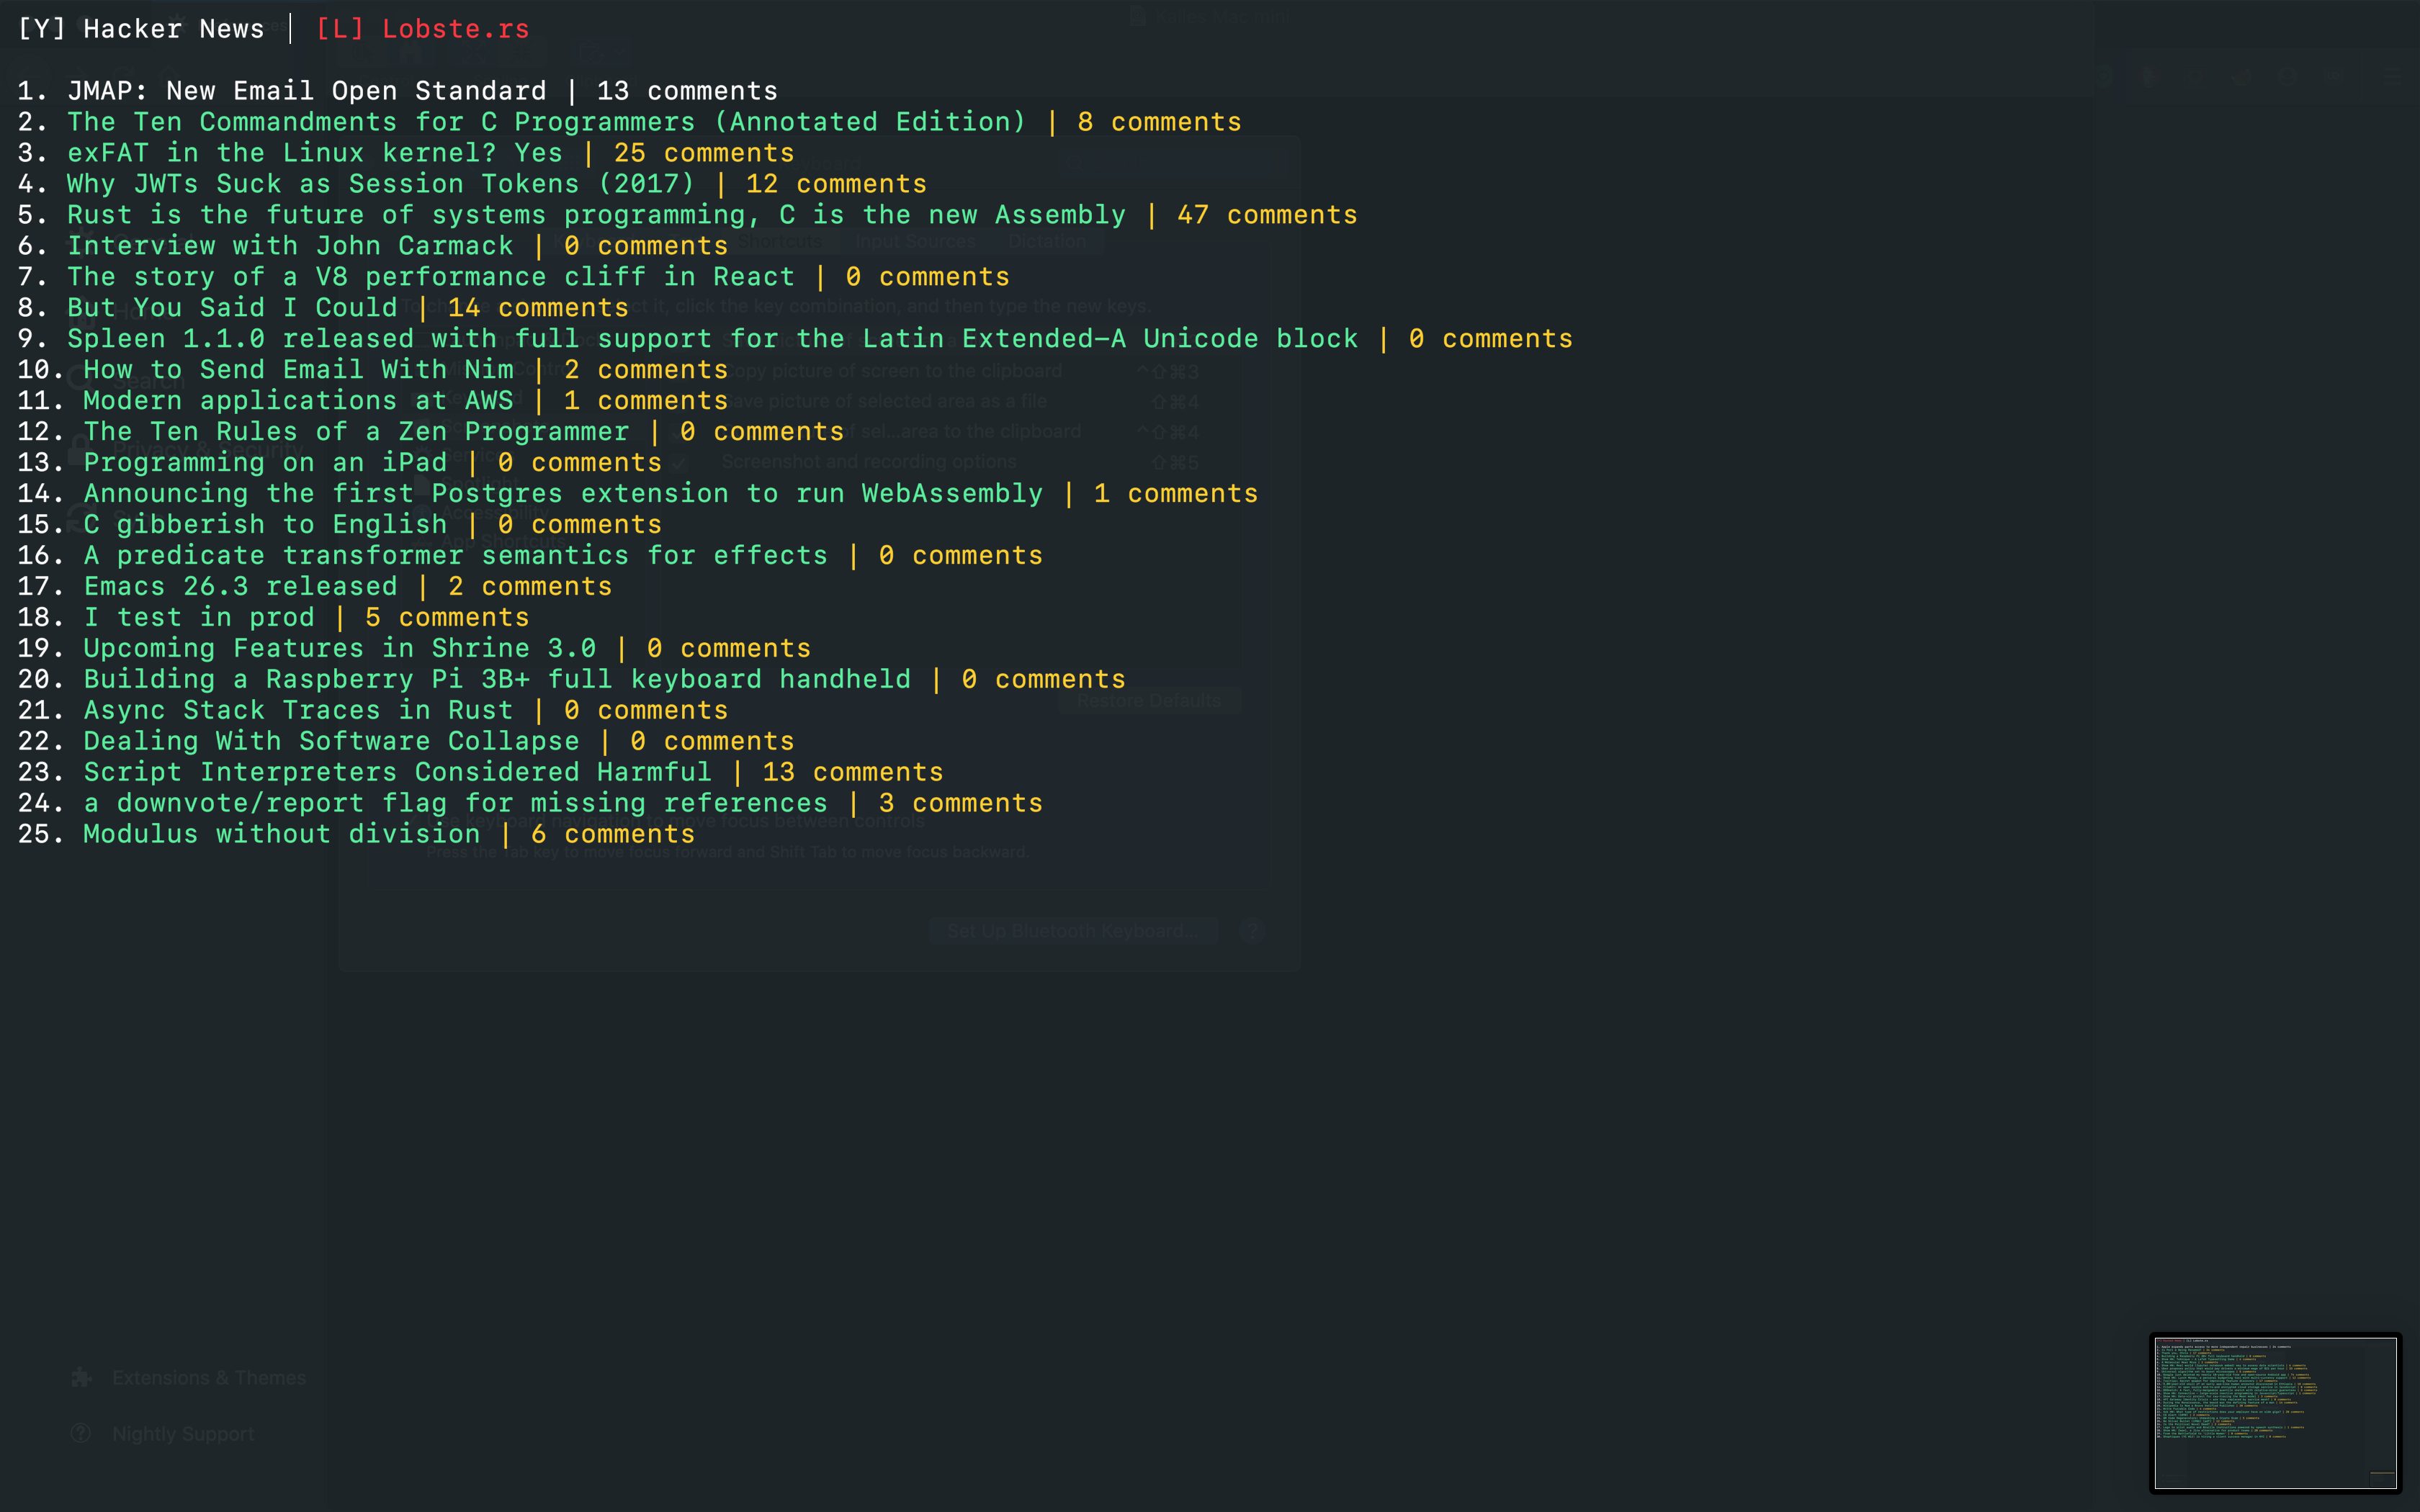2420x1512 pixels.
Task: Switch to the [L] Lobste.rs tab
Action: 422,29
